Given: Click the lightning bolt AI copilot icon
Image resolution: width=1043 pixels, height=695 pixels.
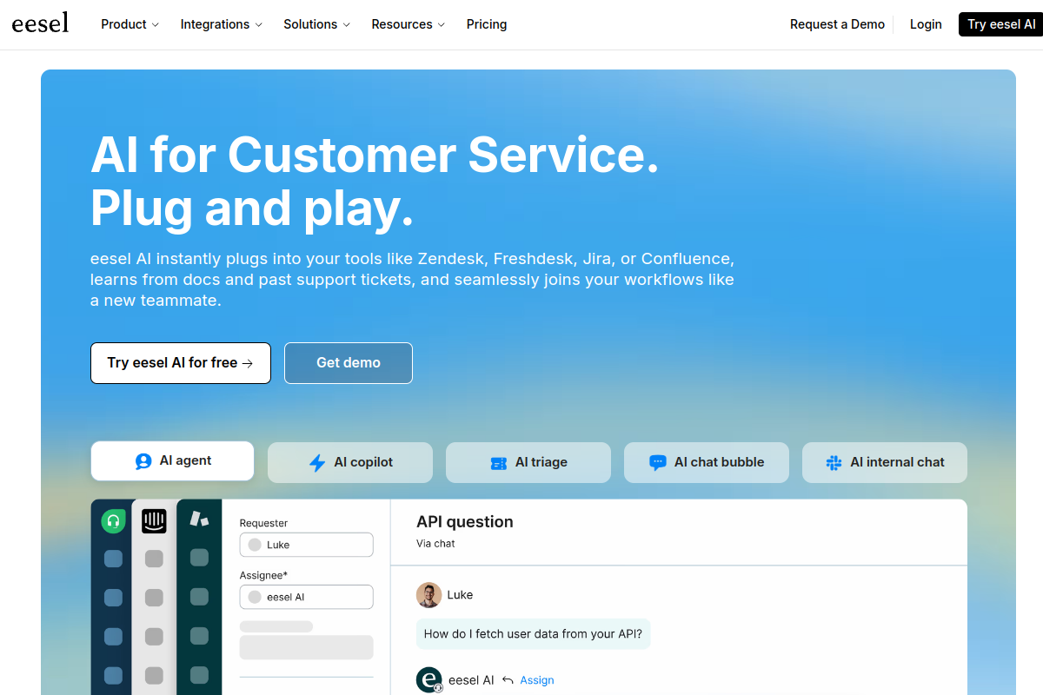Looking at the screenshot, I should pyautogui.click(x=317, y=463).
